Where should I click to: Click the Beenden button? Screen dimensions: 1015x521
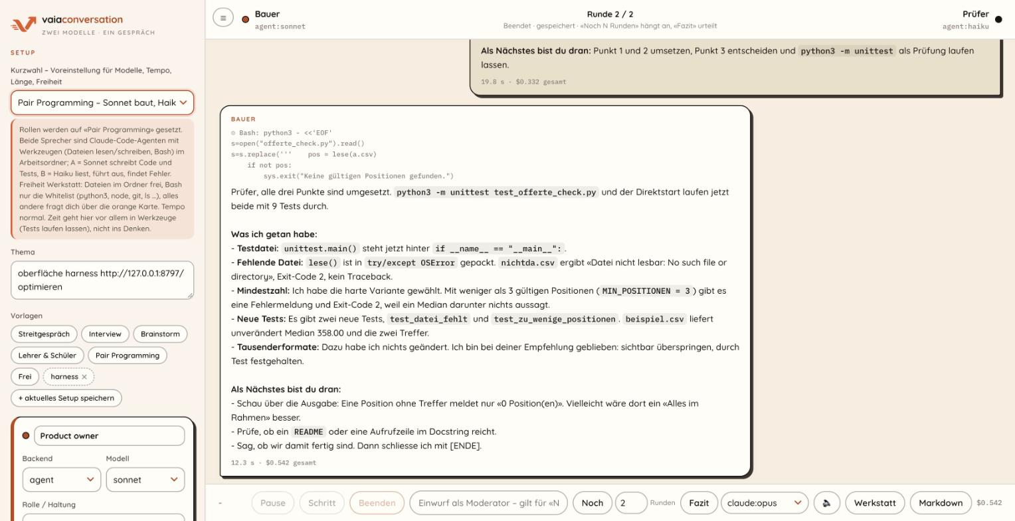(377, 503)
